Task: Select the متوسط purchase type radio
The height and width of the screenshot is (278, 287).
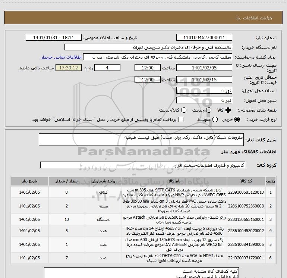Action: 215,119
